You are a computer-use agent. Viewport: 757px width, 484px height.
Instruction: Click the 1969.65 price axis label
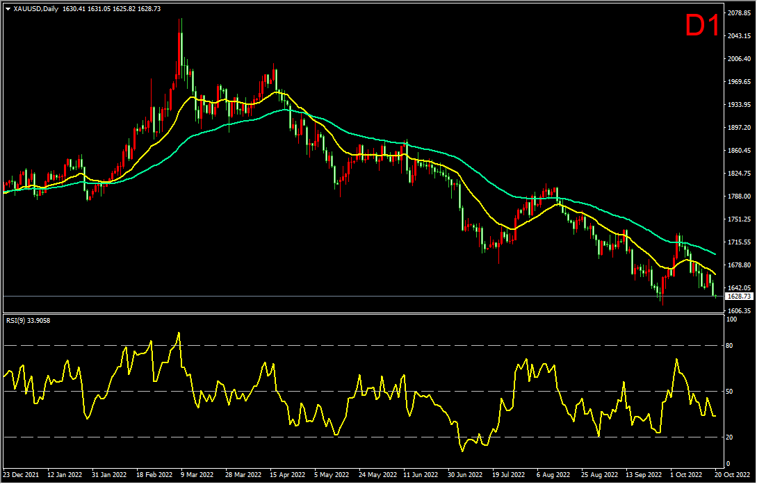pos(739,82)
